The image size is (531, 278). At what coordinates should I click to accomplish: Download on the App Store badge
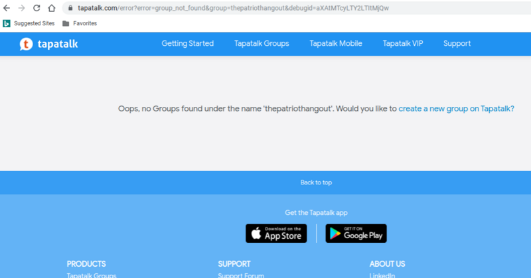276,234
